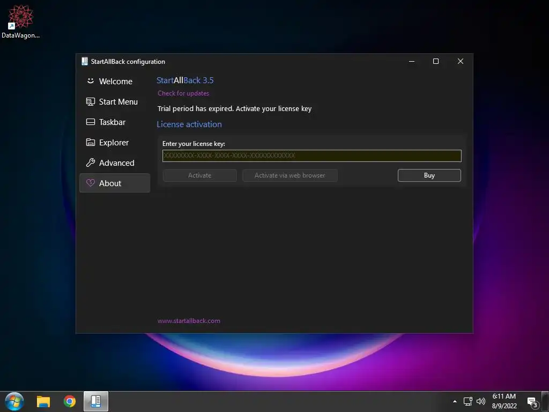This screenshot has height=412, width=549.
Task: Open the volume tray icon
Action: (481, 401)
